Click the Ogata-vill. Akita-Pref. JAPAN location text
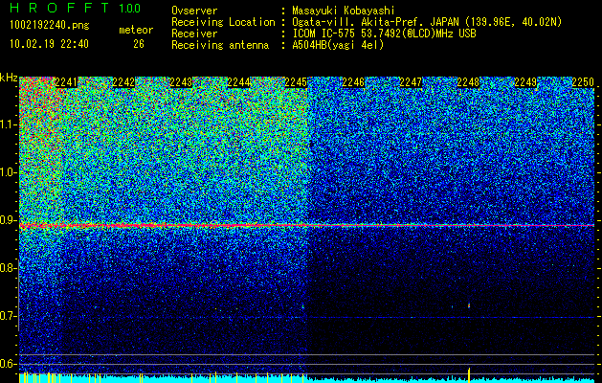The image size is (602, 383). 427,22
